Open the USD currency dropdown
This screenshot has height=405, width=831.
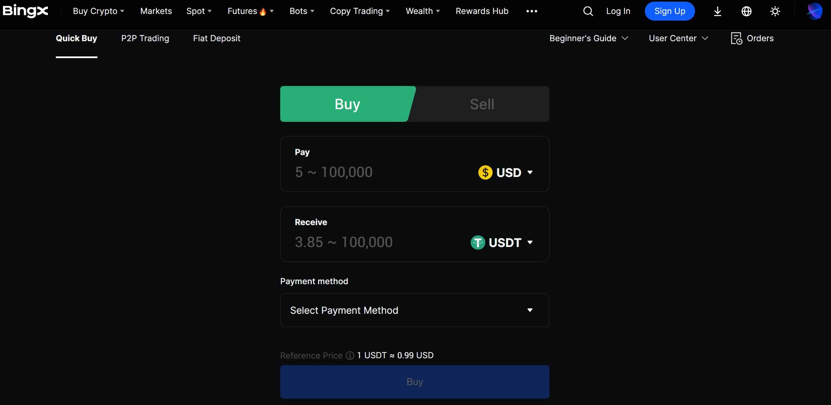coord(506,172)
